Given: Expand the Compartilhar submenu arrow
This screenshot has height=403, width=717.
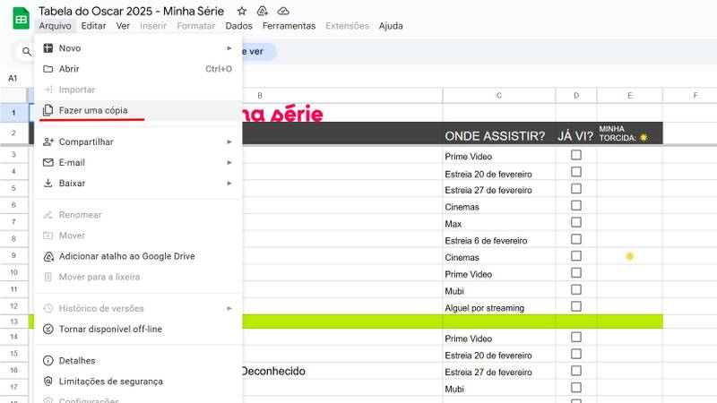Looking at the screenshot, I should point(229,141).
